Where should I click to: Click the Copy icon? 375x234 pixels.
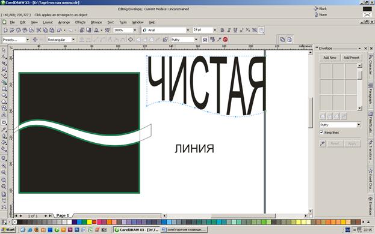[45, 30]
